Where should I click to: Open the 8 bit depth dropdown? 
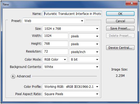coord(84,59)
